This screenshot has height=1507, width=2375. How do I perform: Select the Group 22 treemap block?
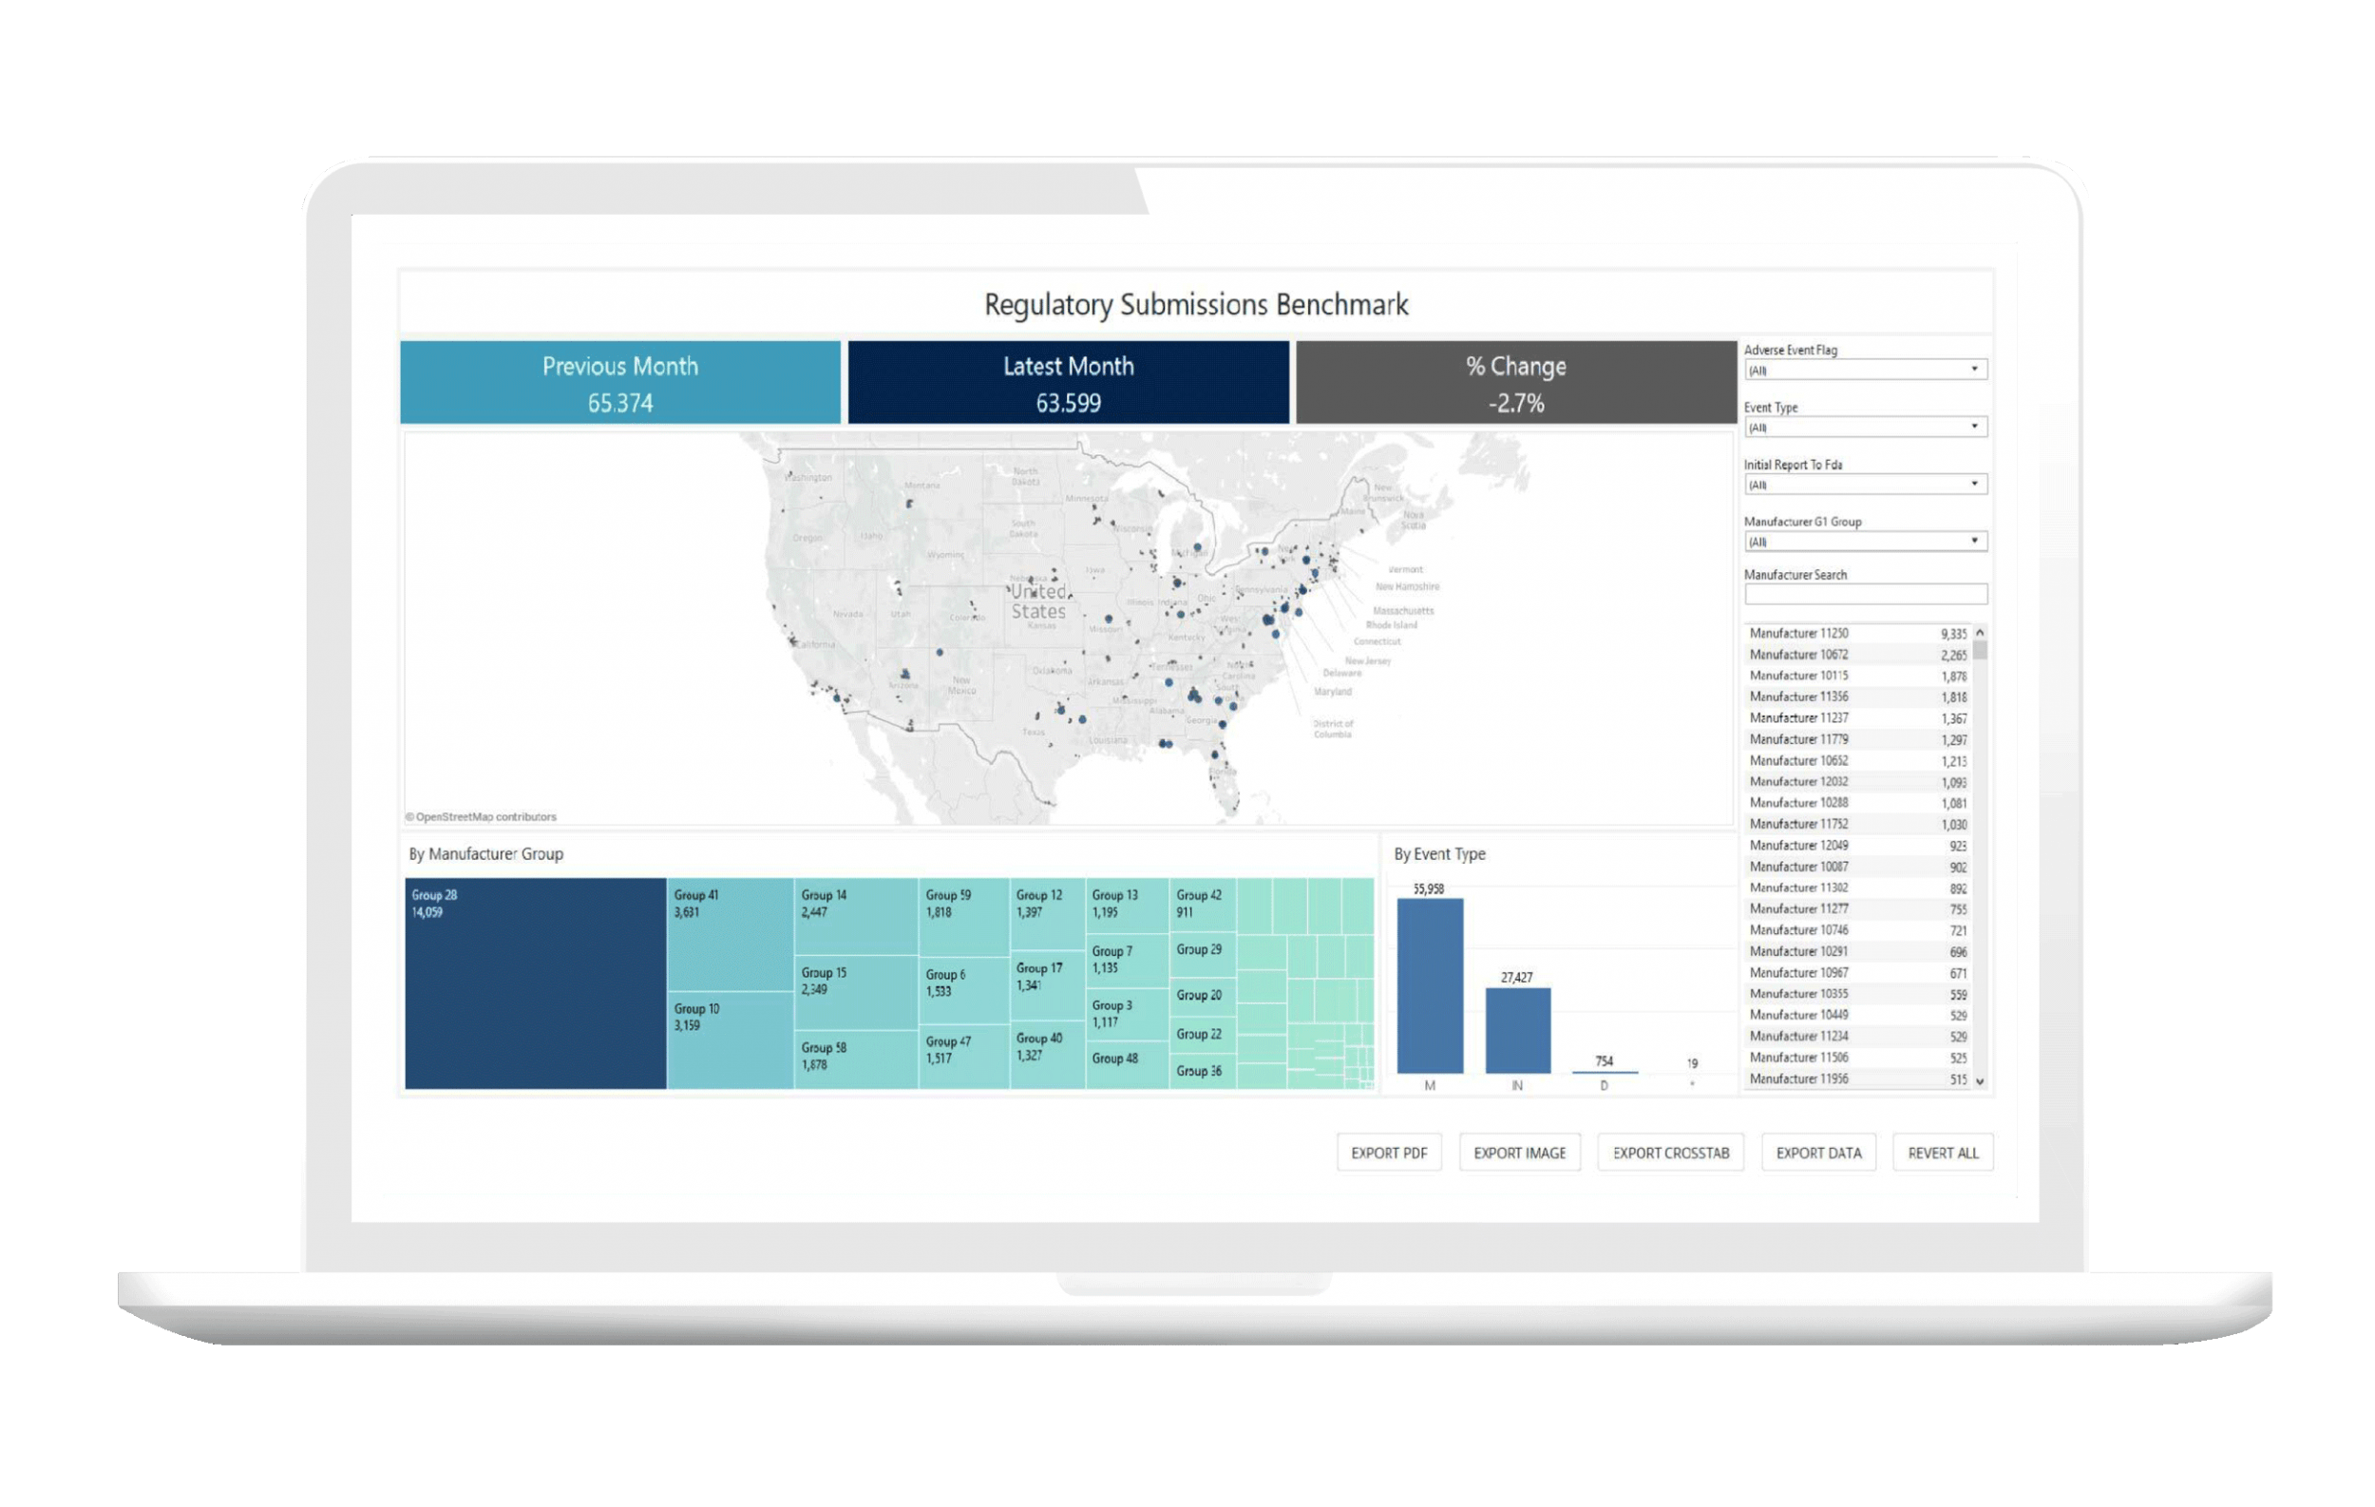(1204, 1036)
